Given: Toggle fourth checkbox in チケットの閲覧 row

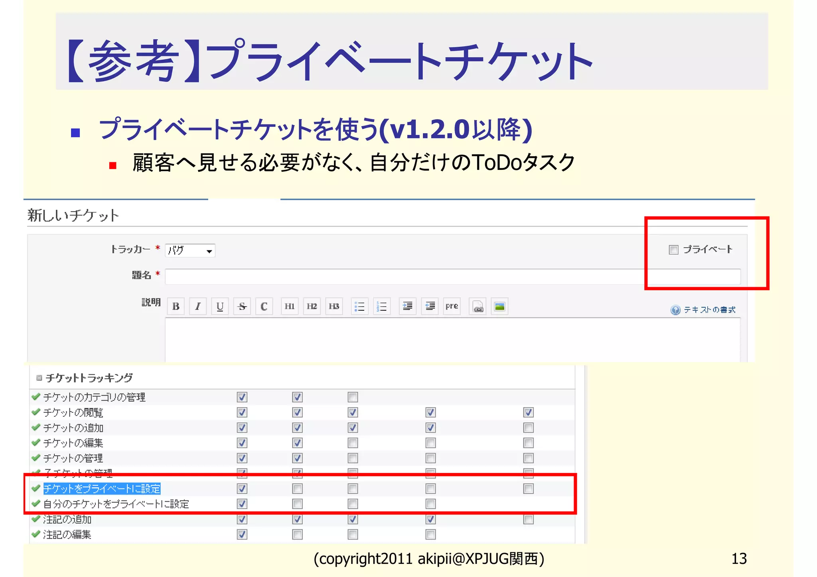Looking at the screenshot, I should coord(430,412).
